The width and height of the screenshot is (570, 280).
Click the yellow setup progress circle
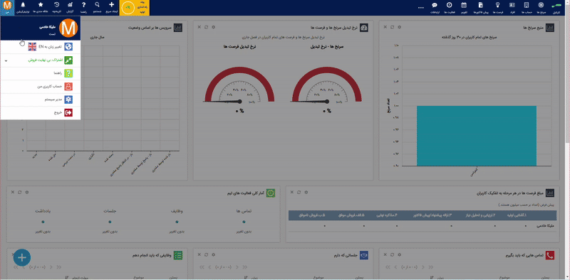point(128,8)
